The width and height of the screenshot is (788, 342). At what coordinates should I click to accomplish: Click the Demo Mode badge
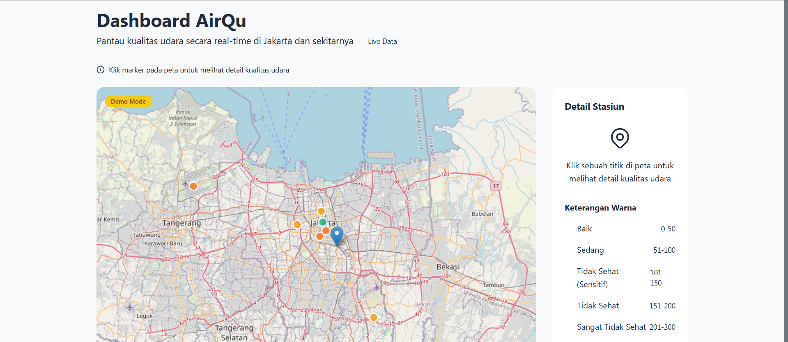tap(128, 101)
